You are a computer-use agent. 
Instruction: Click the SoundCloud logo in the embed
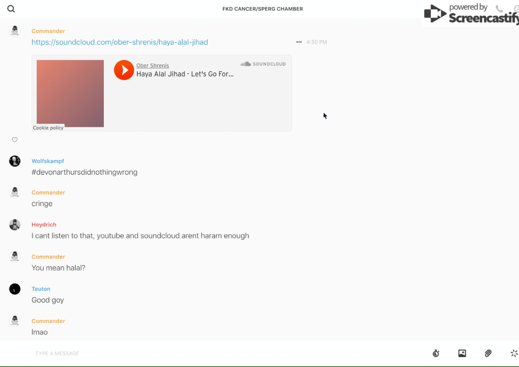(x=263, y=64)
